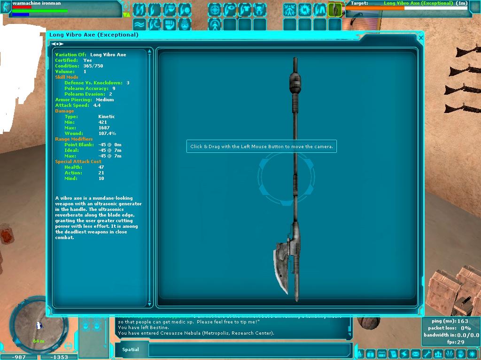Open options with the wrench icon
Viewport: 481px width, 360px height.
(x=427, y=354)
